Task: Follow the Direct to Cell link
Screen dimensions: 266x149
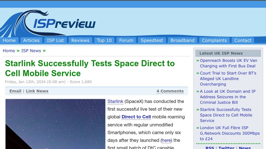Action: coord(136,117)
